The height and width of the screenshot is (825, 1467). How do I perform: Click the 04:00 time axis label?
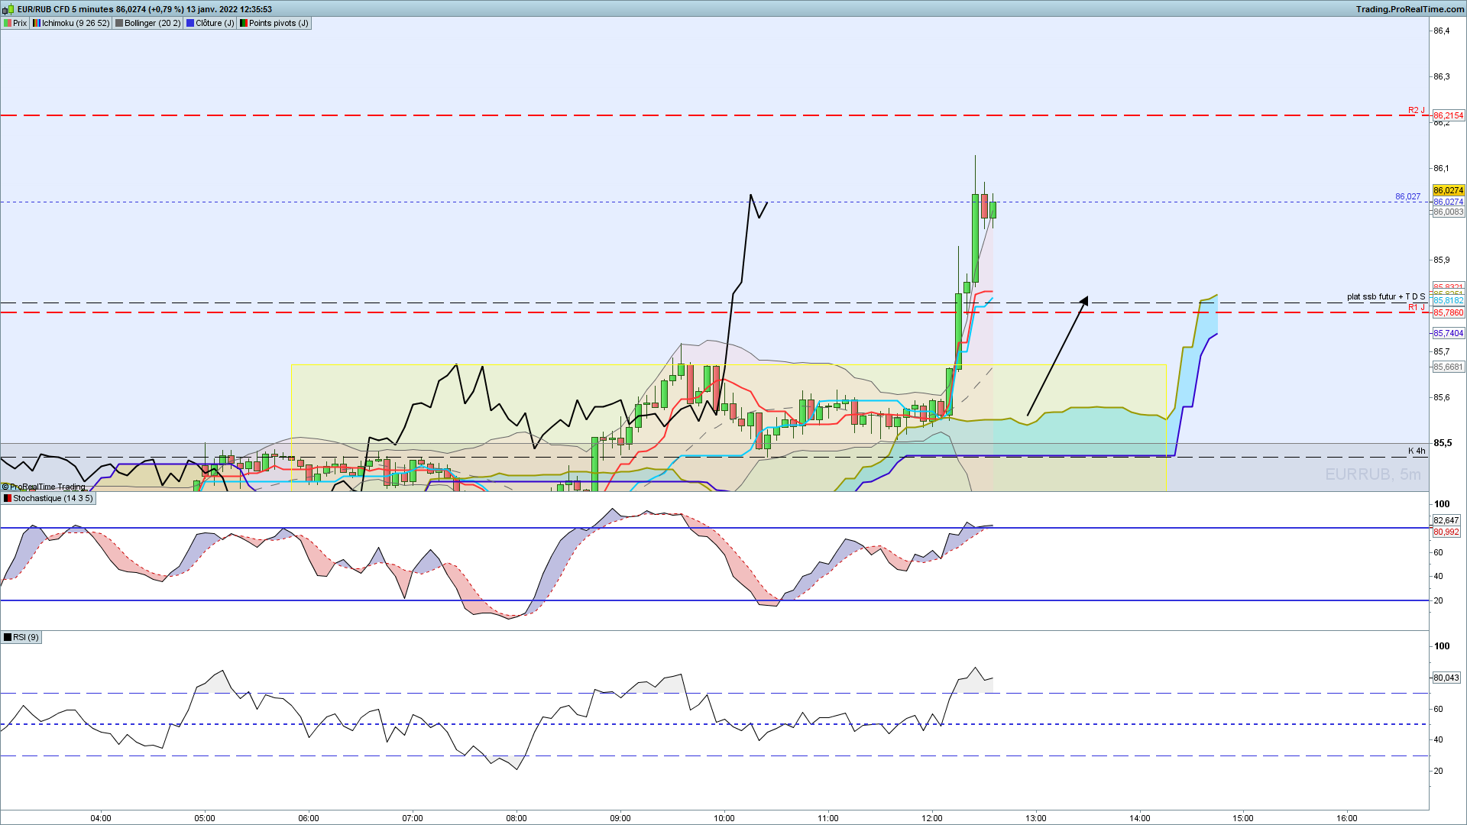[x=101, y=818]
